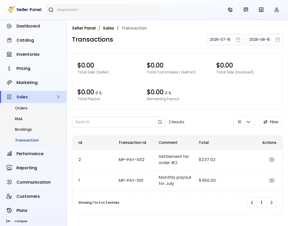
Task: Click the MP-PAY-002 transaction id cell
Action: tap(131, 159)
